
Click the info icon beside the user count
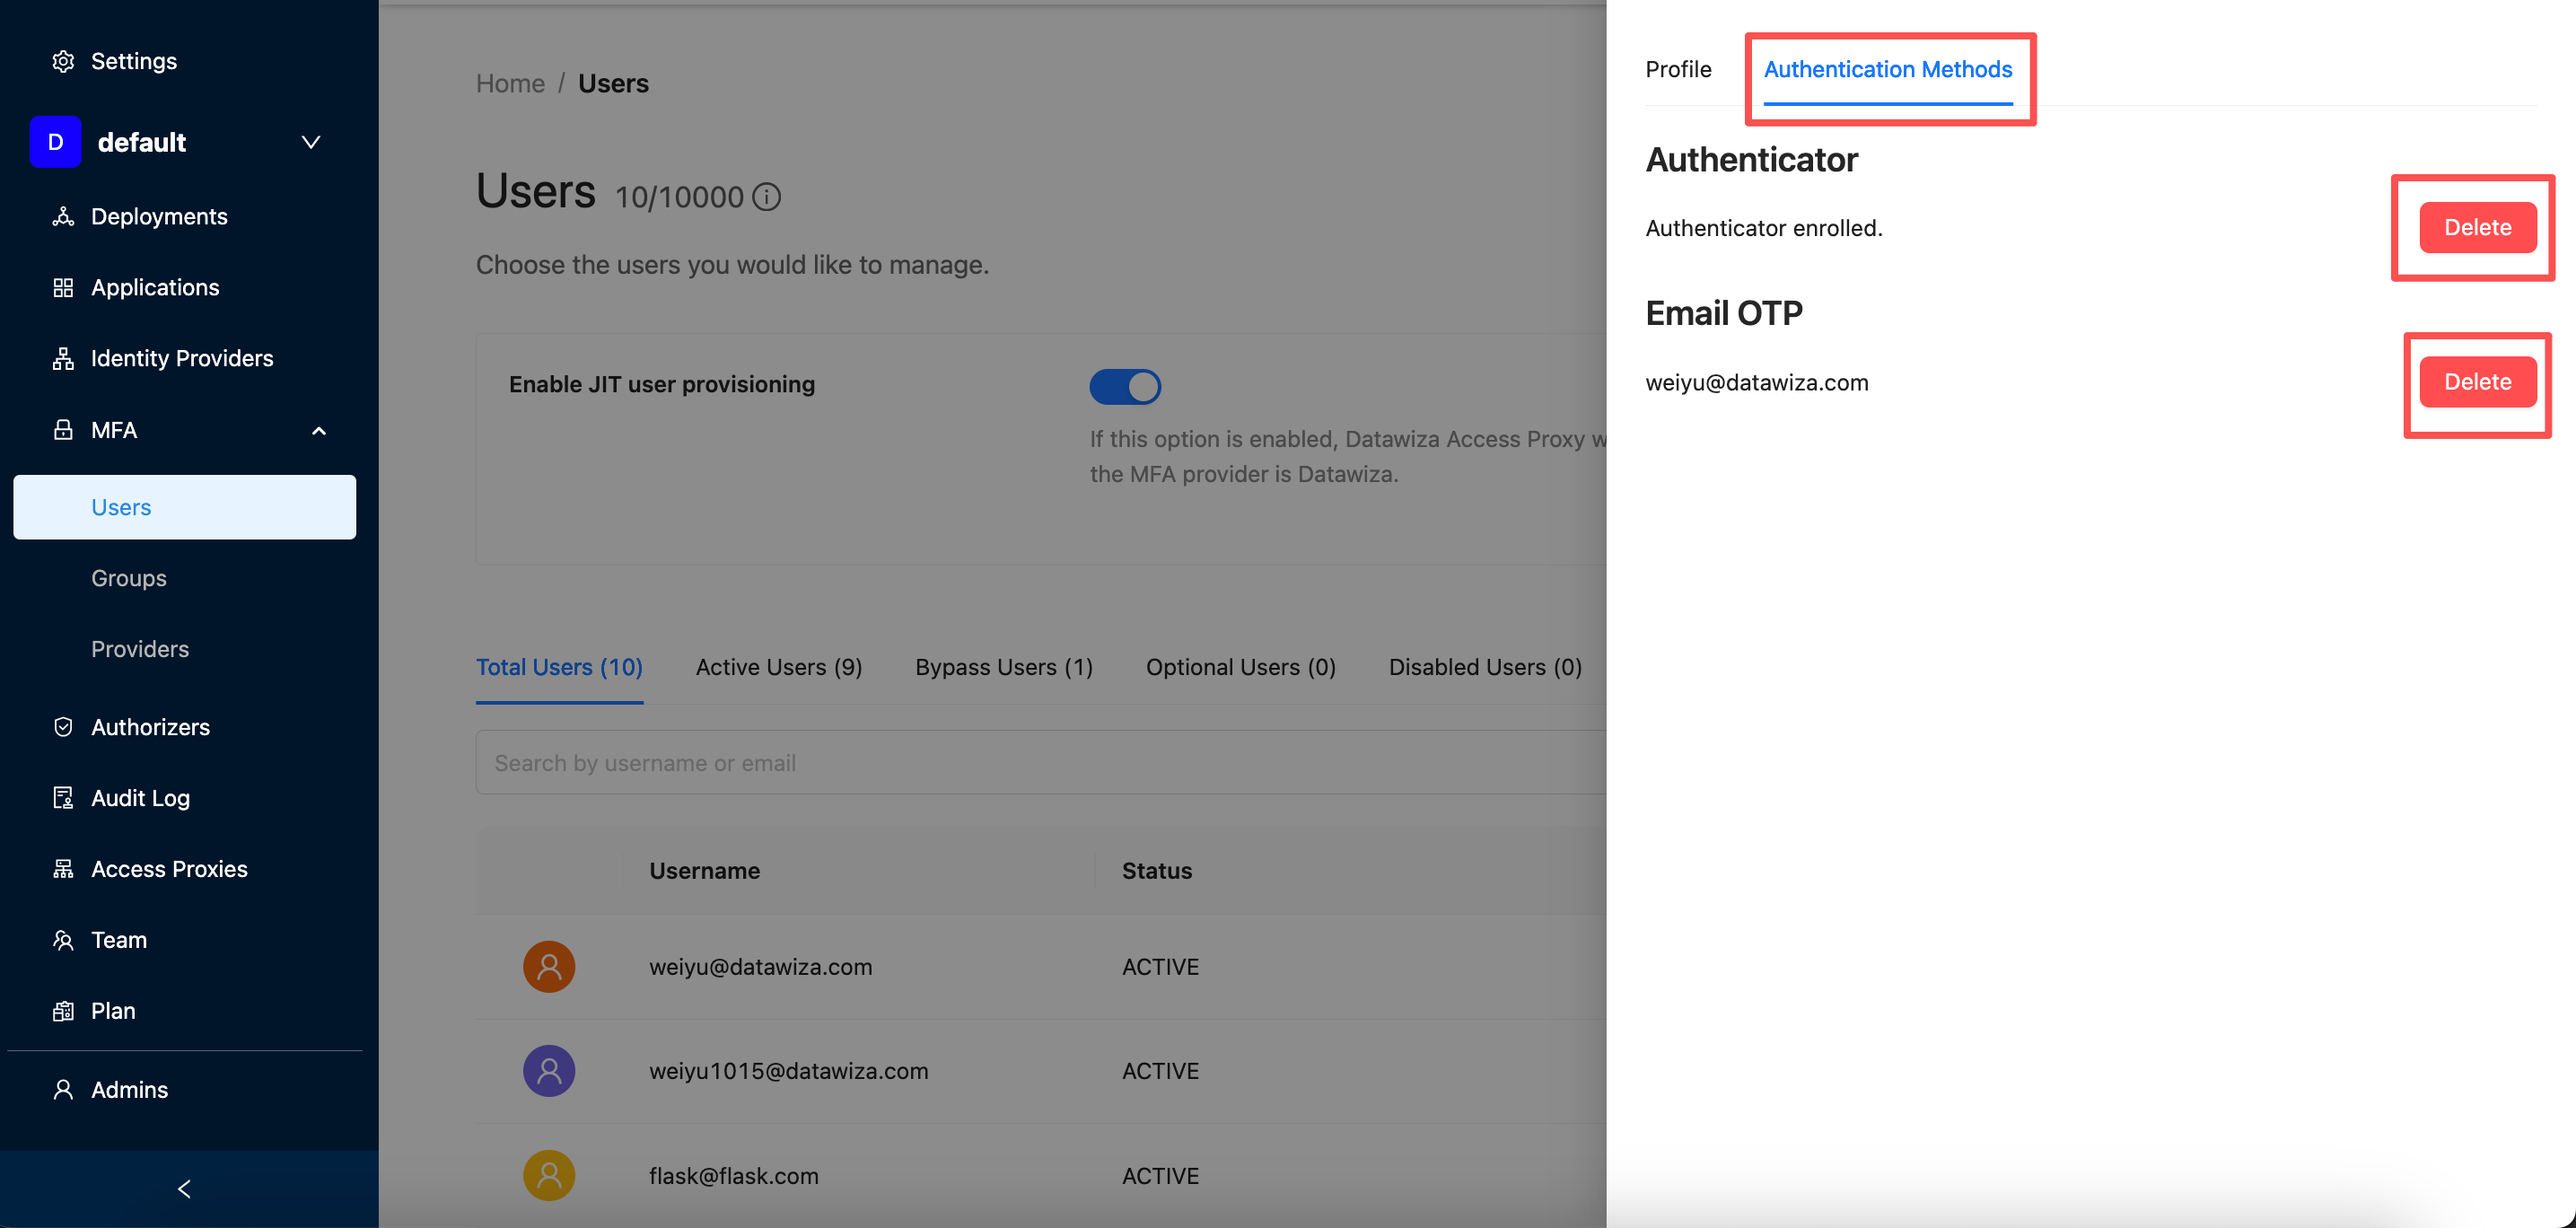(x=766, y=196)
